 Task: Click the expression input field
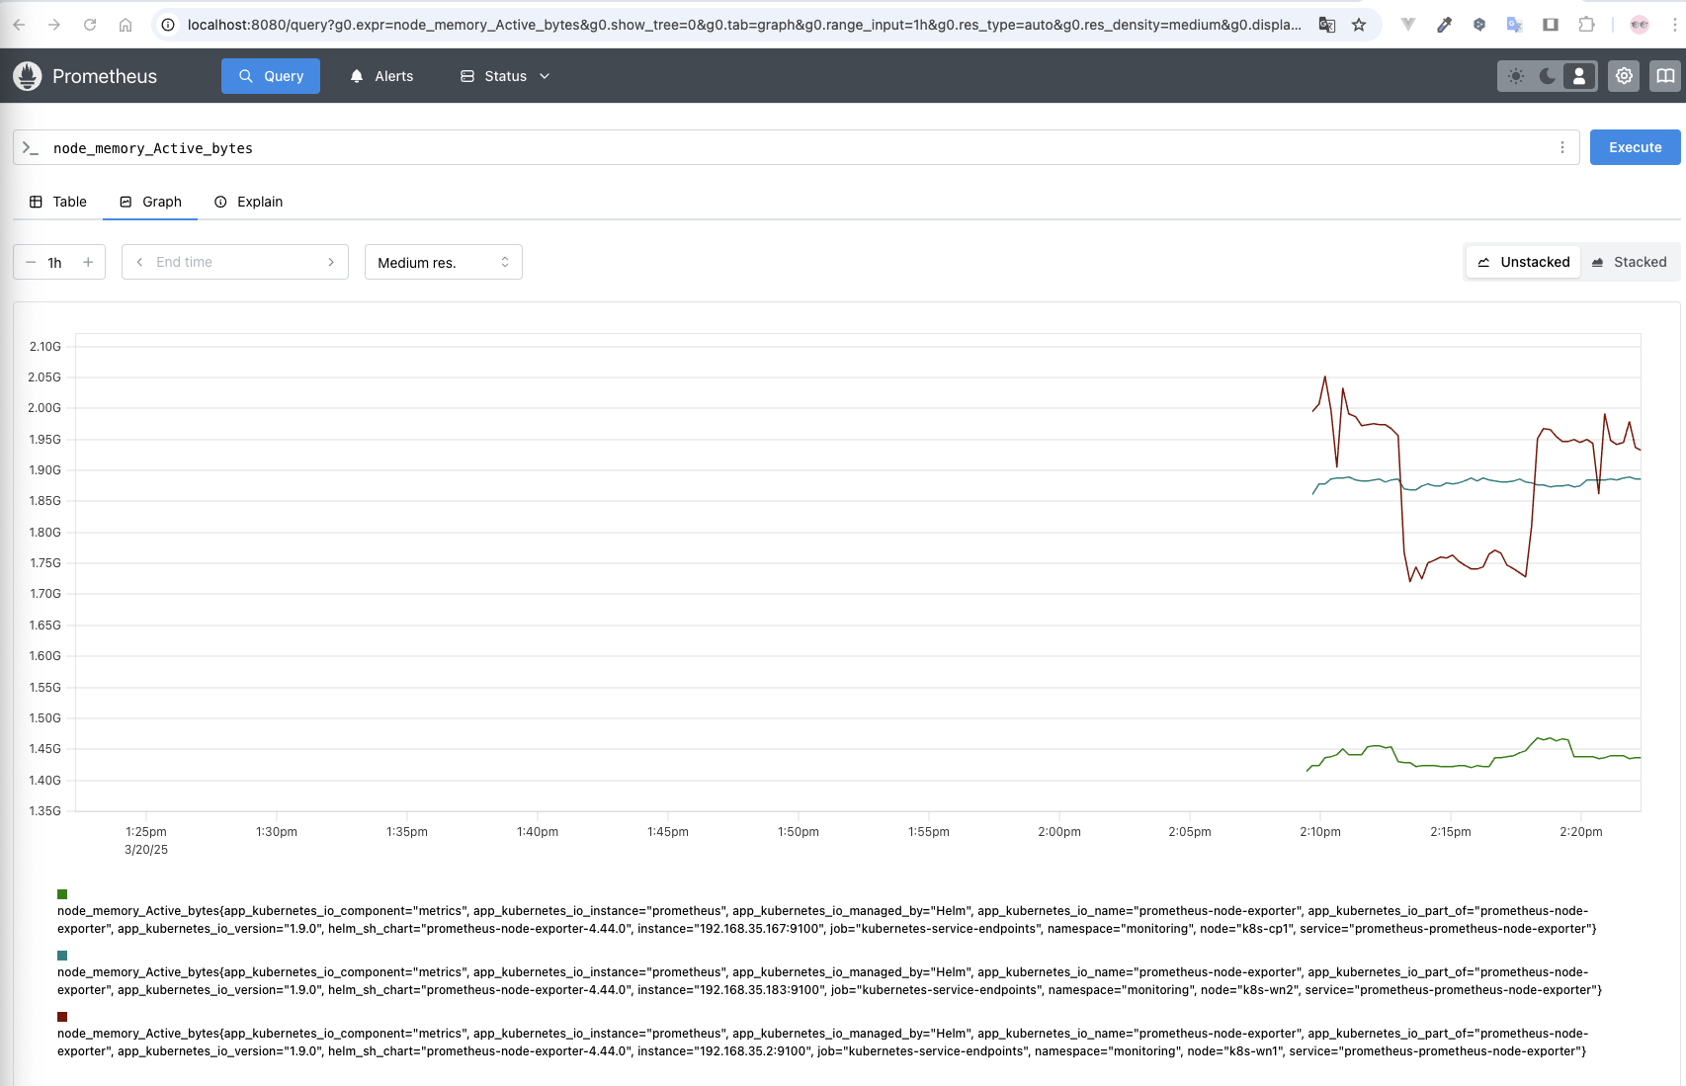click(796, 147)
